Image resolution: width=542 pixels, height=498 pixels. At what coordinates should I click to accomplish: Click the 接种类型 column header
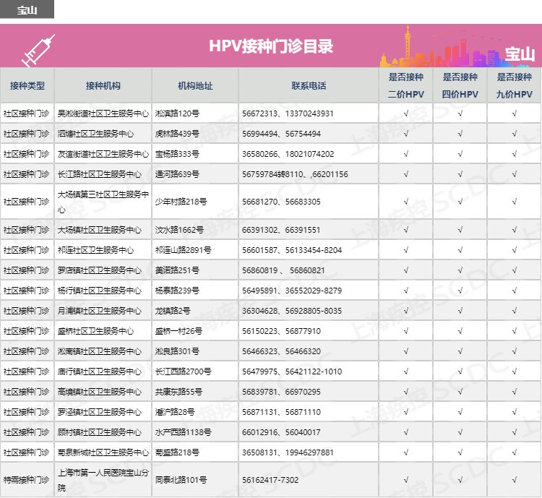pos(27,85)
